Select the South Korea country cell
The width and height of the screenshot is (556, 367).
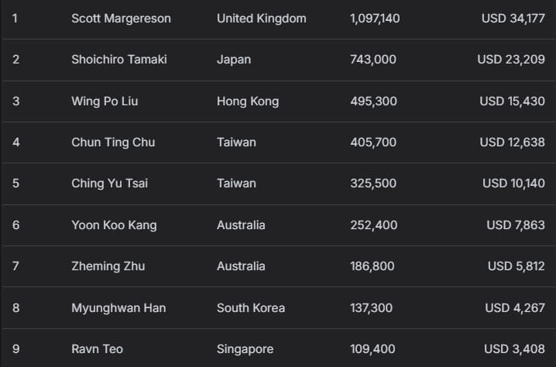(x=251, y=308)
